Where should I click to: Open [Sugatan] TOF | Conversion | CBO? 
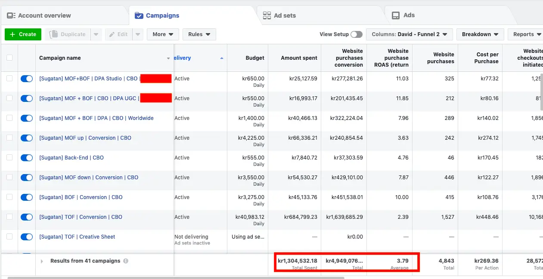click(x=81, y=217)
